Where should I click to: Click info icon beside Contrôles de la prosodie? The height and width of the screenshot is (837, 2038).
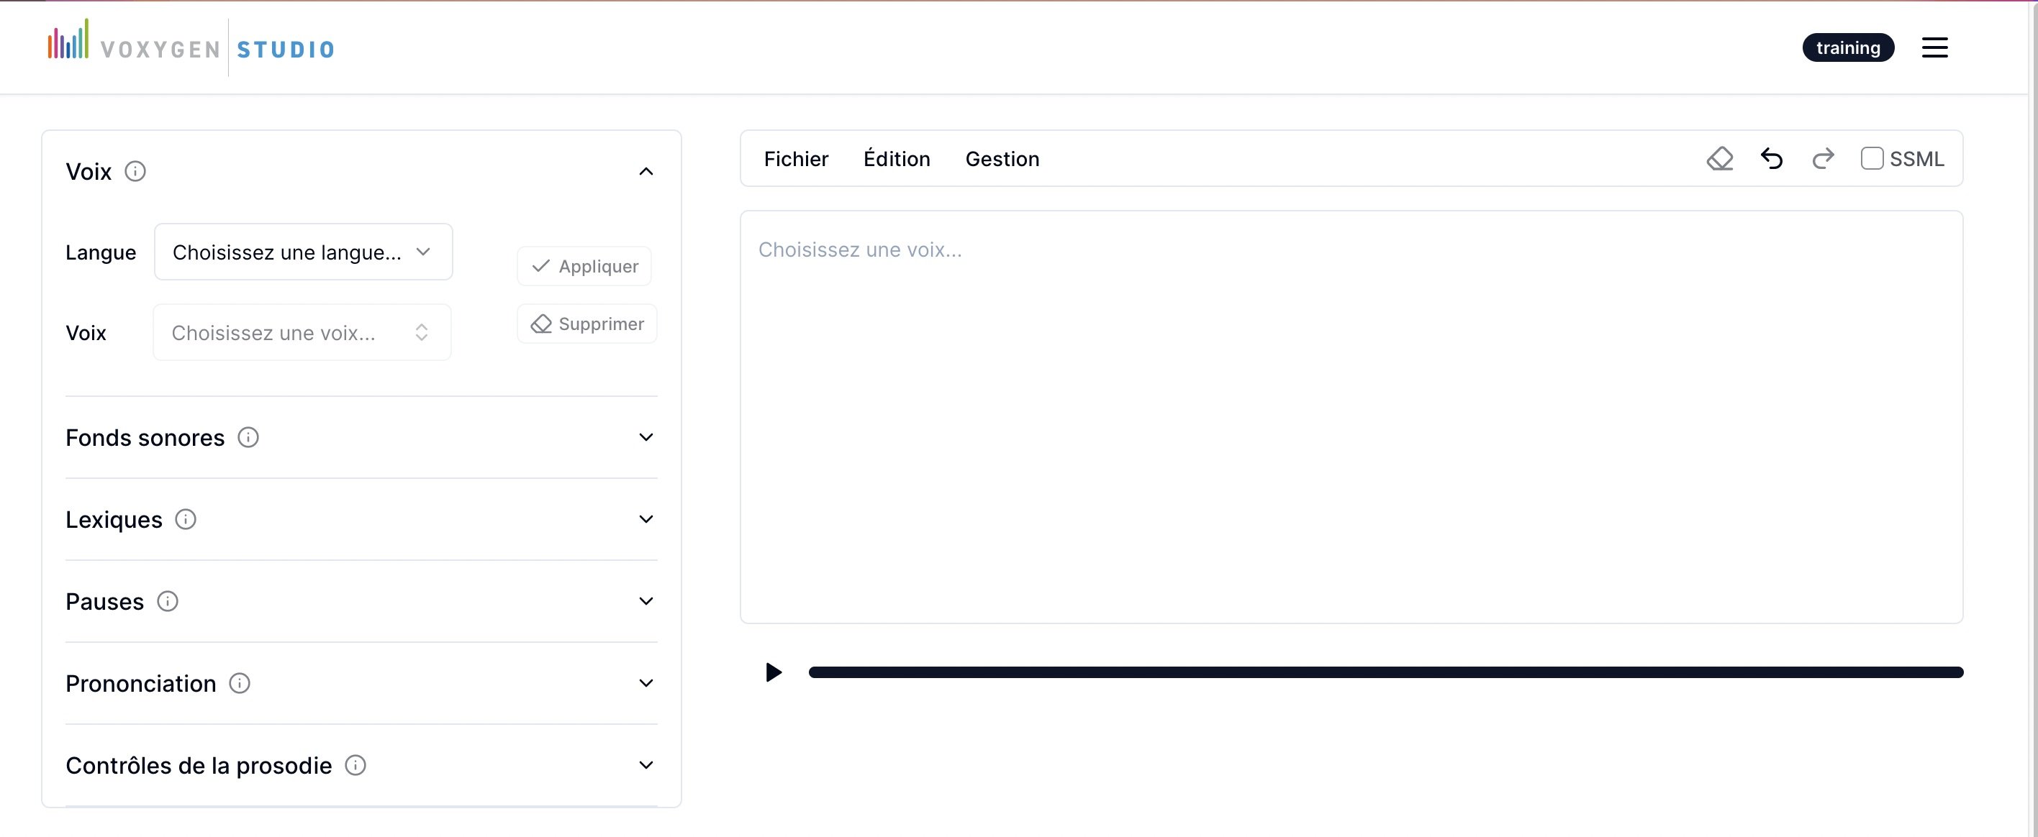pyautogui.click(x=355, y=765)
